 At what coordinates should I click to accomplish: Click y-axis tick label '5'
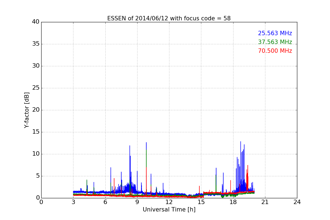tap(37, 176)
